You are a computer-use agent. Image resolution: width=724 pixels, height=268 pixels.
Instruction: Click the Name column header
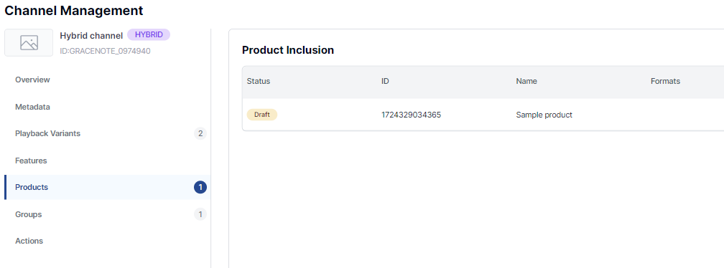click(x=526, y=81)
